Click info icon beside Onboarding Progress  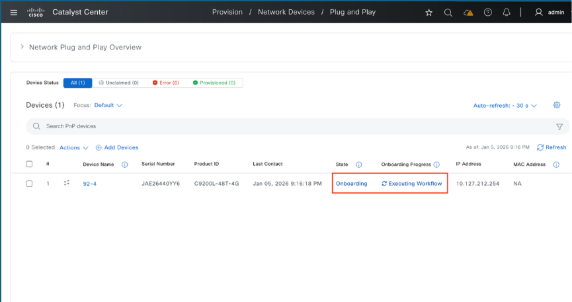click(x=436, y=165)
